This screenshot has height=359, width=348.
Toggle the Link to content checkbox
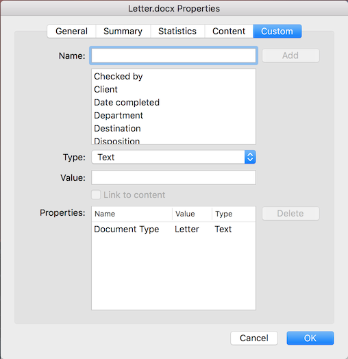pyautogui.click(x=96, y=195)
